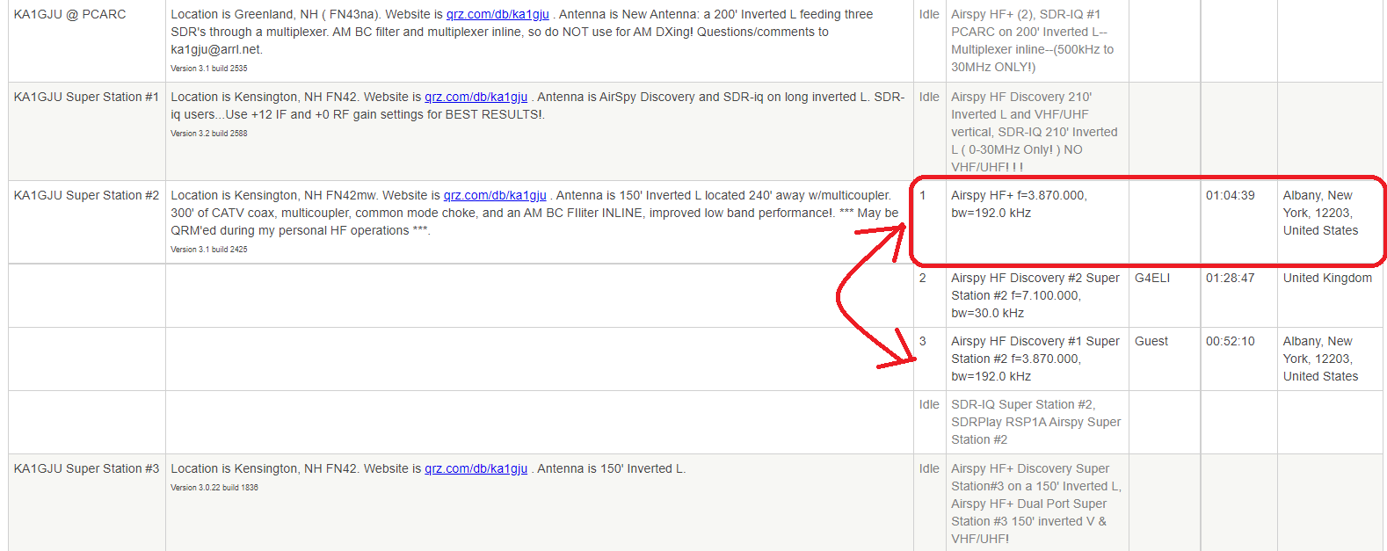Choose the KA1GJU Super Station #3 name cell

pos(86,469)
